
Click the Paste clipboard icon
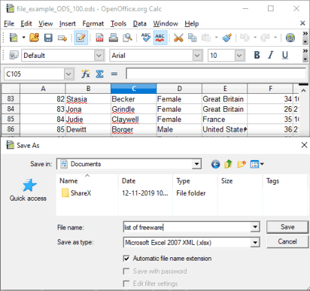pyautogui.click(x=206, y=37)
